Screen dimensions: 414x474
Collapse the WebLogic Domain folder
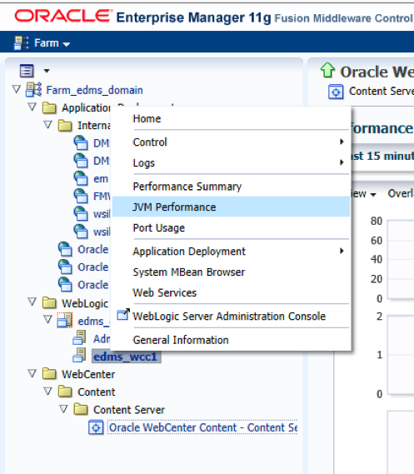tap(32, 302)
